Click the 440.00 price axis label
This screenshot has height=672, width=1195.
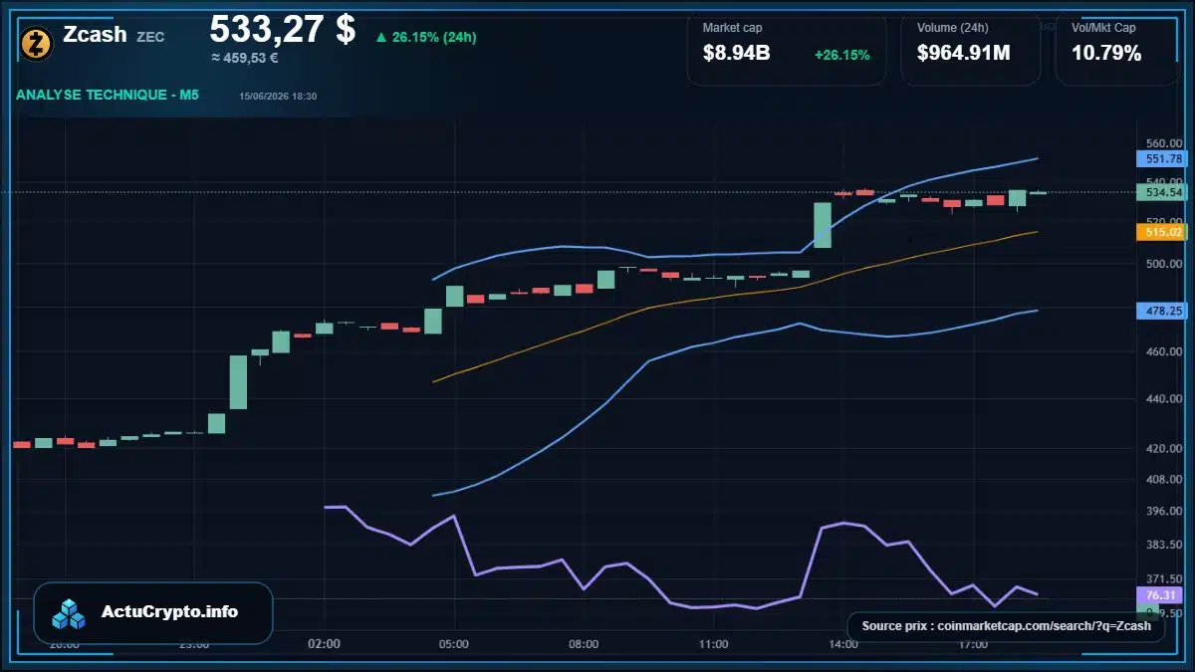point(1163,399)
